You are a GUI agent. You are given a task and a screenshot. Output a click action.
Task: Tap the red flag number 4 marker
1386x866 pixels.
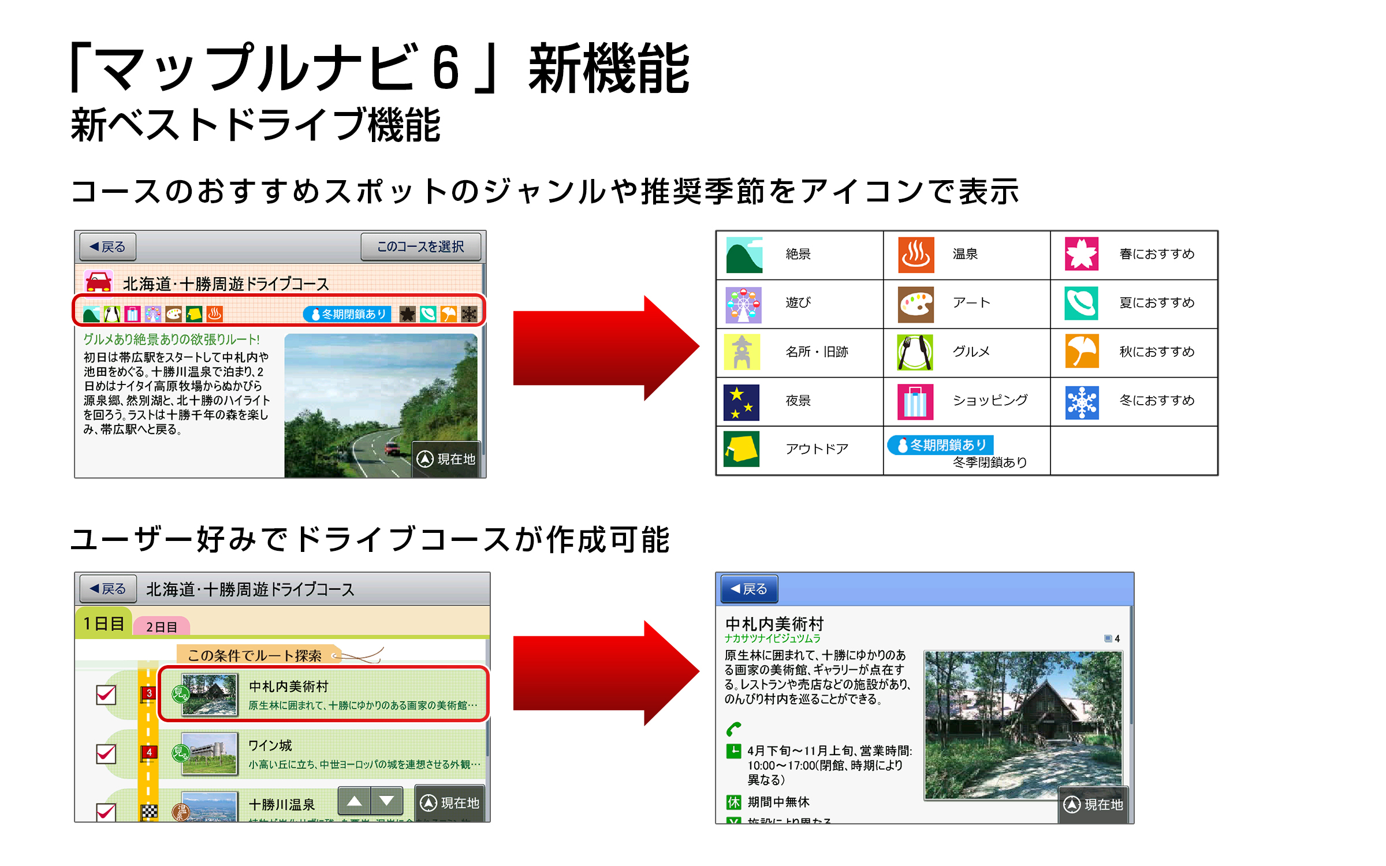coord(148,753)
